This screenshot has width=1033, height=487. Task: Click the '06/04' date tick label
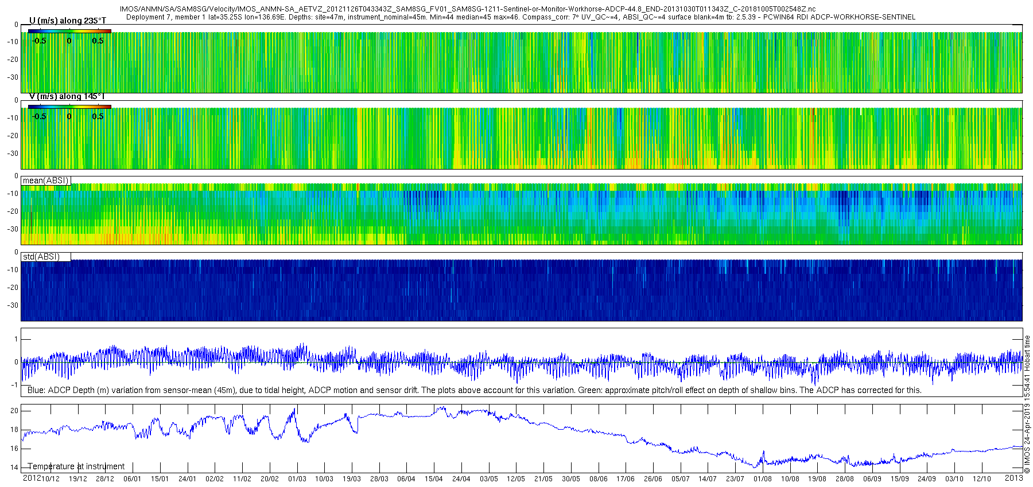406,478
